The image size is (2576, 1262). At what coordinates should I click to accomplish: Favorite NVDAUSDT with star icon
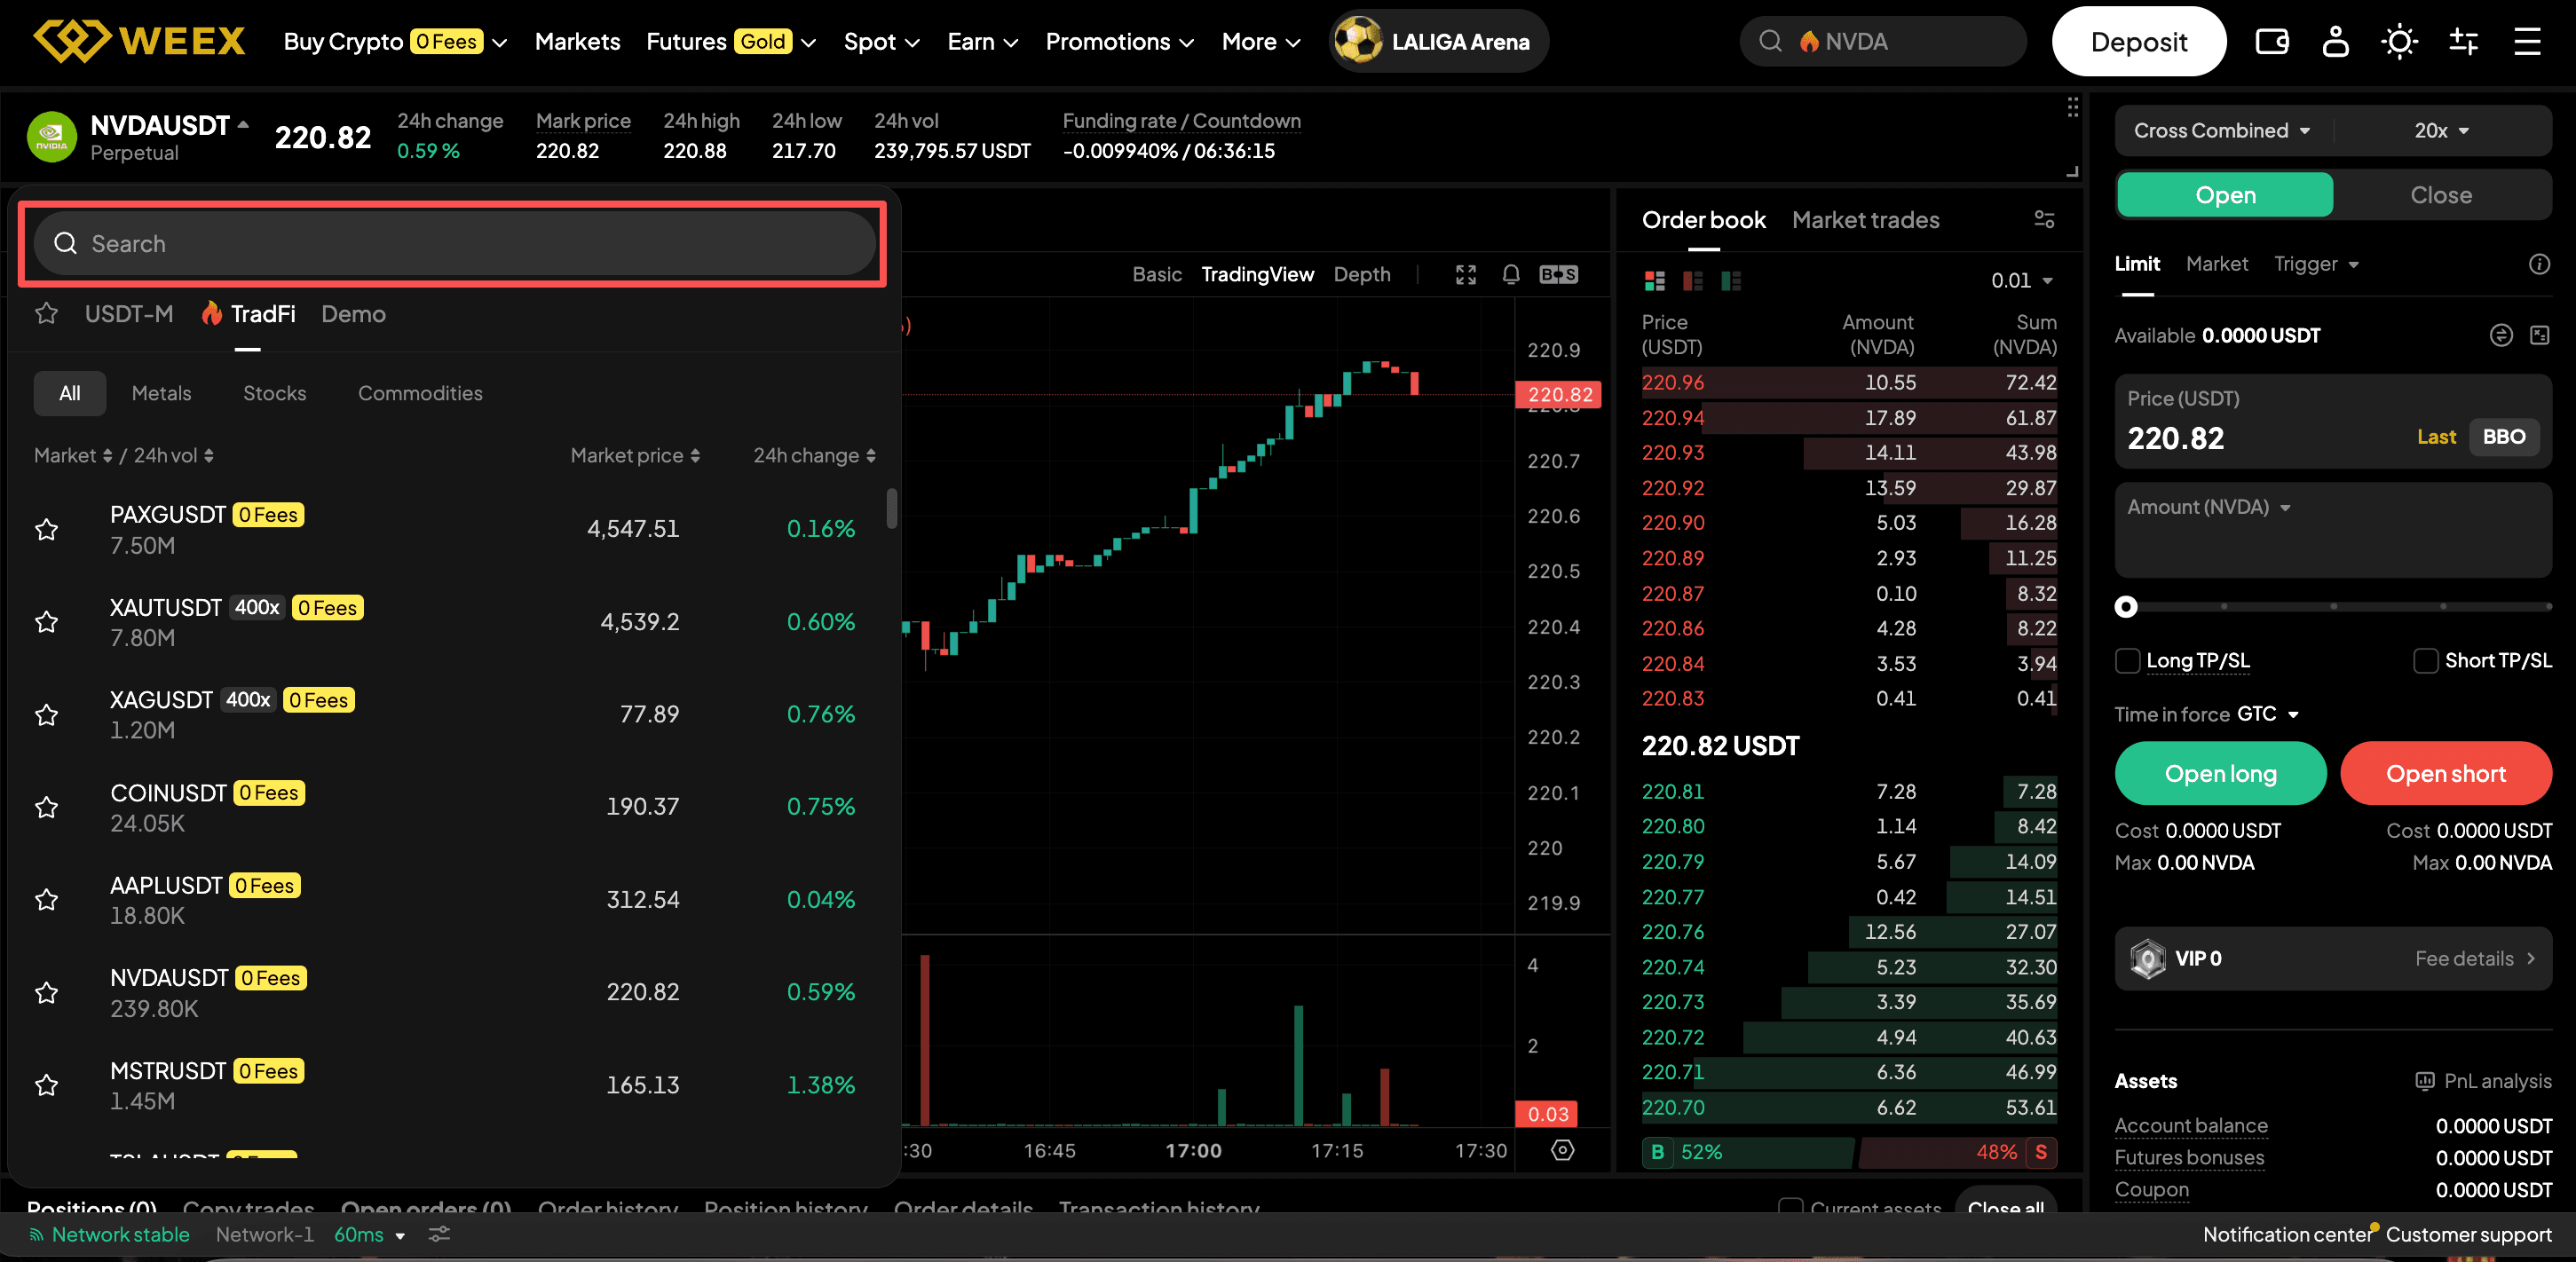click(x=46, y=992)
